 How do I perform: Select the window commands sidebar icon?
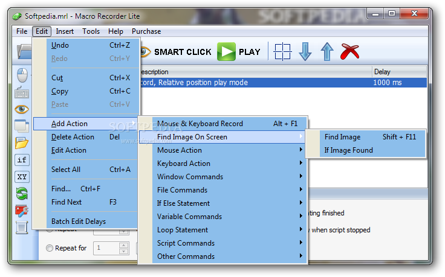[x=22, y=126]
